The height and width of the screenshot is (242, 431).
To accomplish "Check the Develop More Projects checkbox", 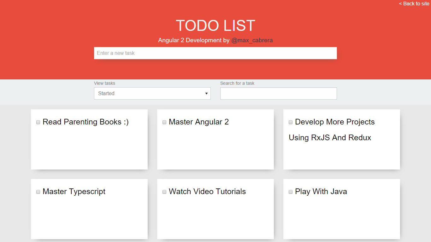I will [290, 122].
